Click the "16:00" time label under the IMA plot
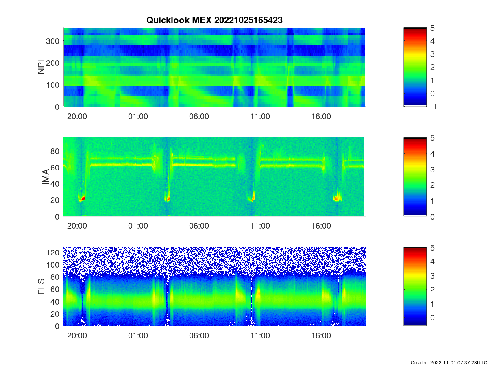488x366 pixels. tap(321, 227)
